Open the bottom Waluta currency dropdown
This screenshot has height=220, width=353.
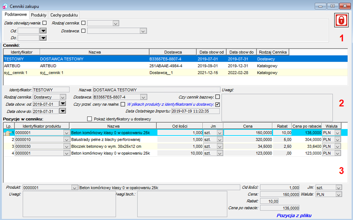click(339, 194)
